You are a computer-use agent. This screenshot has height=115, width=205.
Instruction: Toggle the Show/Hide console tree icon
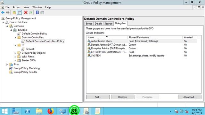click(x=19, y=12)
